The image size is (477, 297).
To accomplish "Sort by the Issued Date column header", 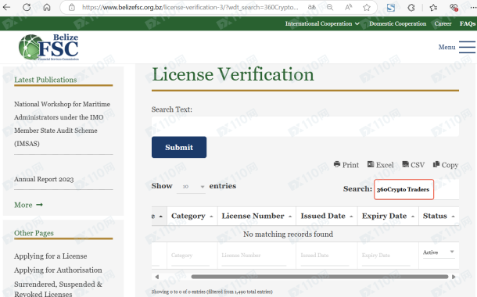I will tap(327, 216).
